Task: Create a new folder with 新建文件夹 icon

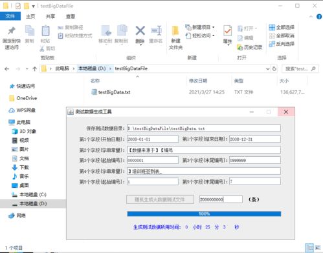Action: tap(175, 31)
